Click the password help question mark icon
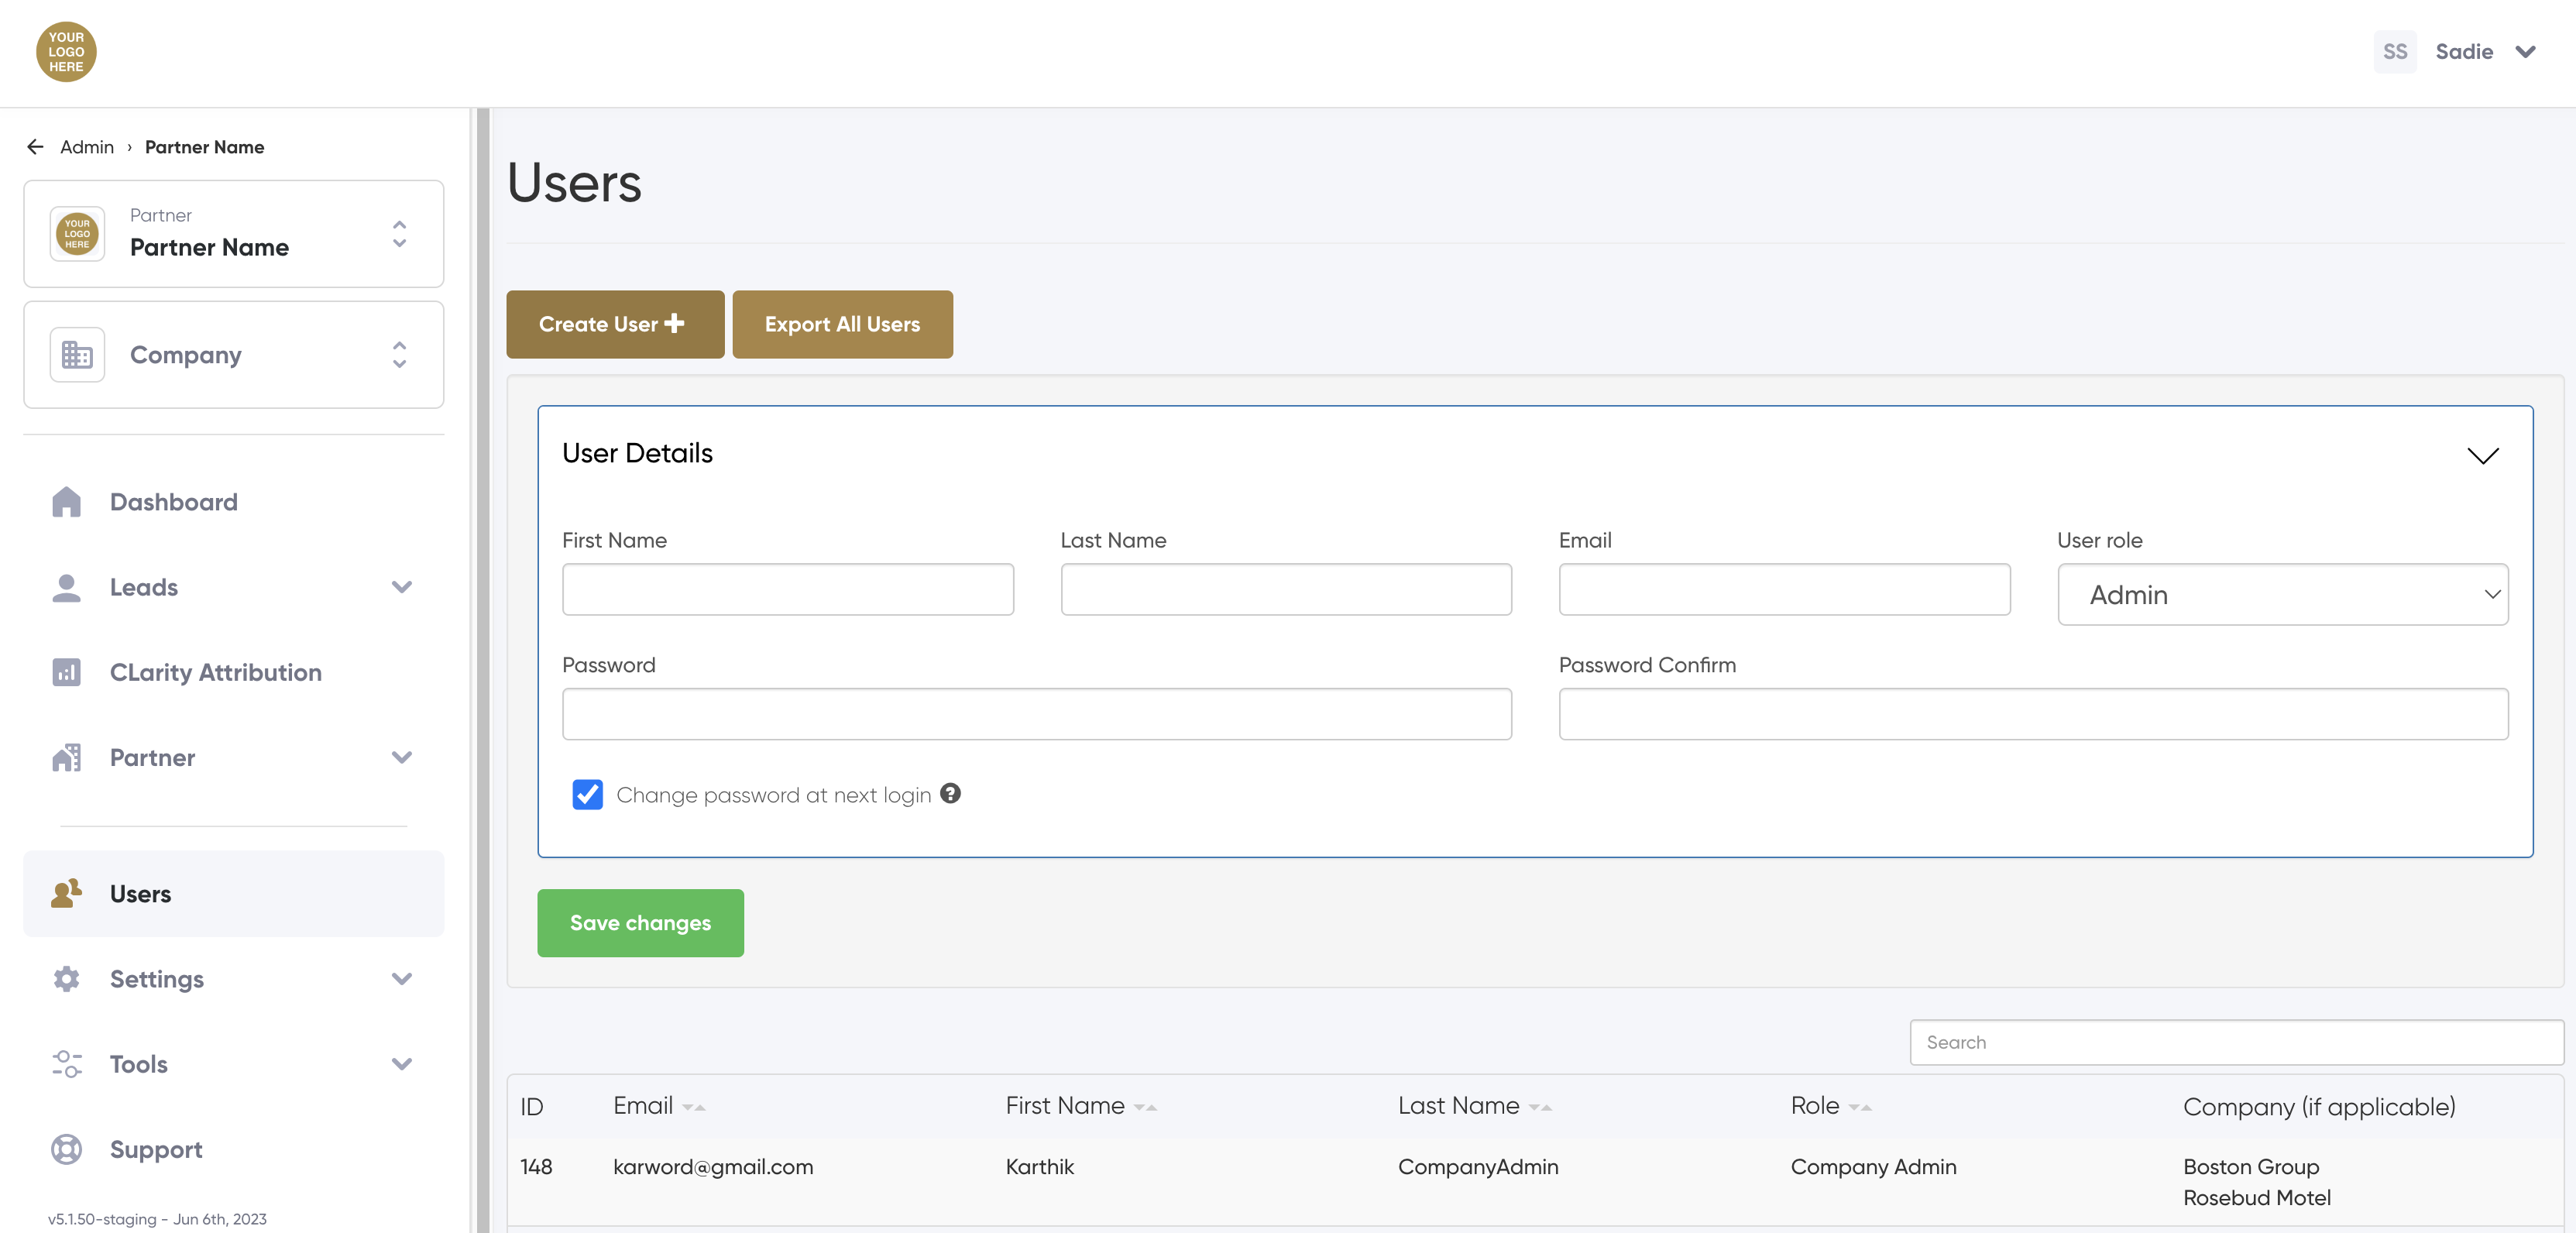Viewport: 2576px width, 1233px height. (x=950, y=793)
